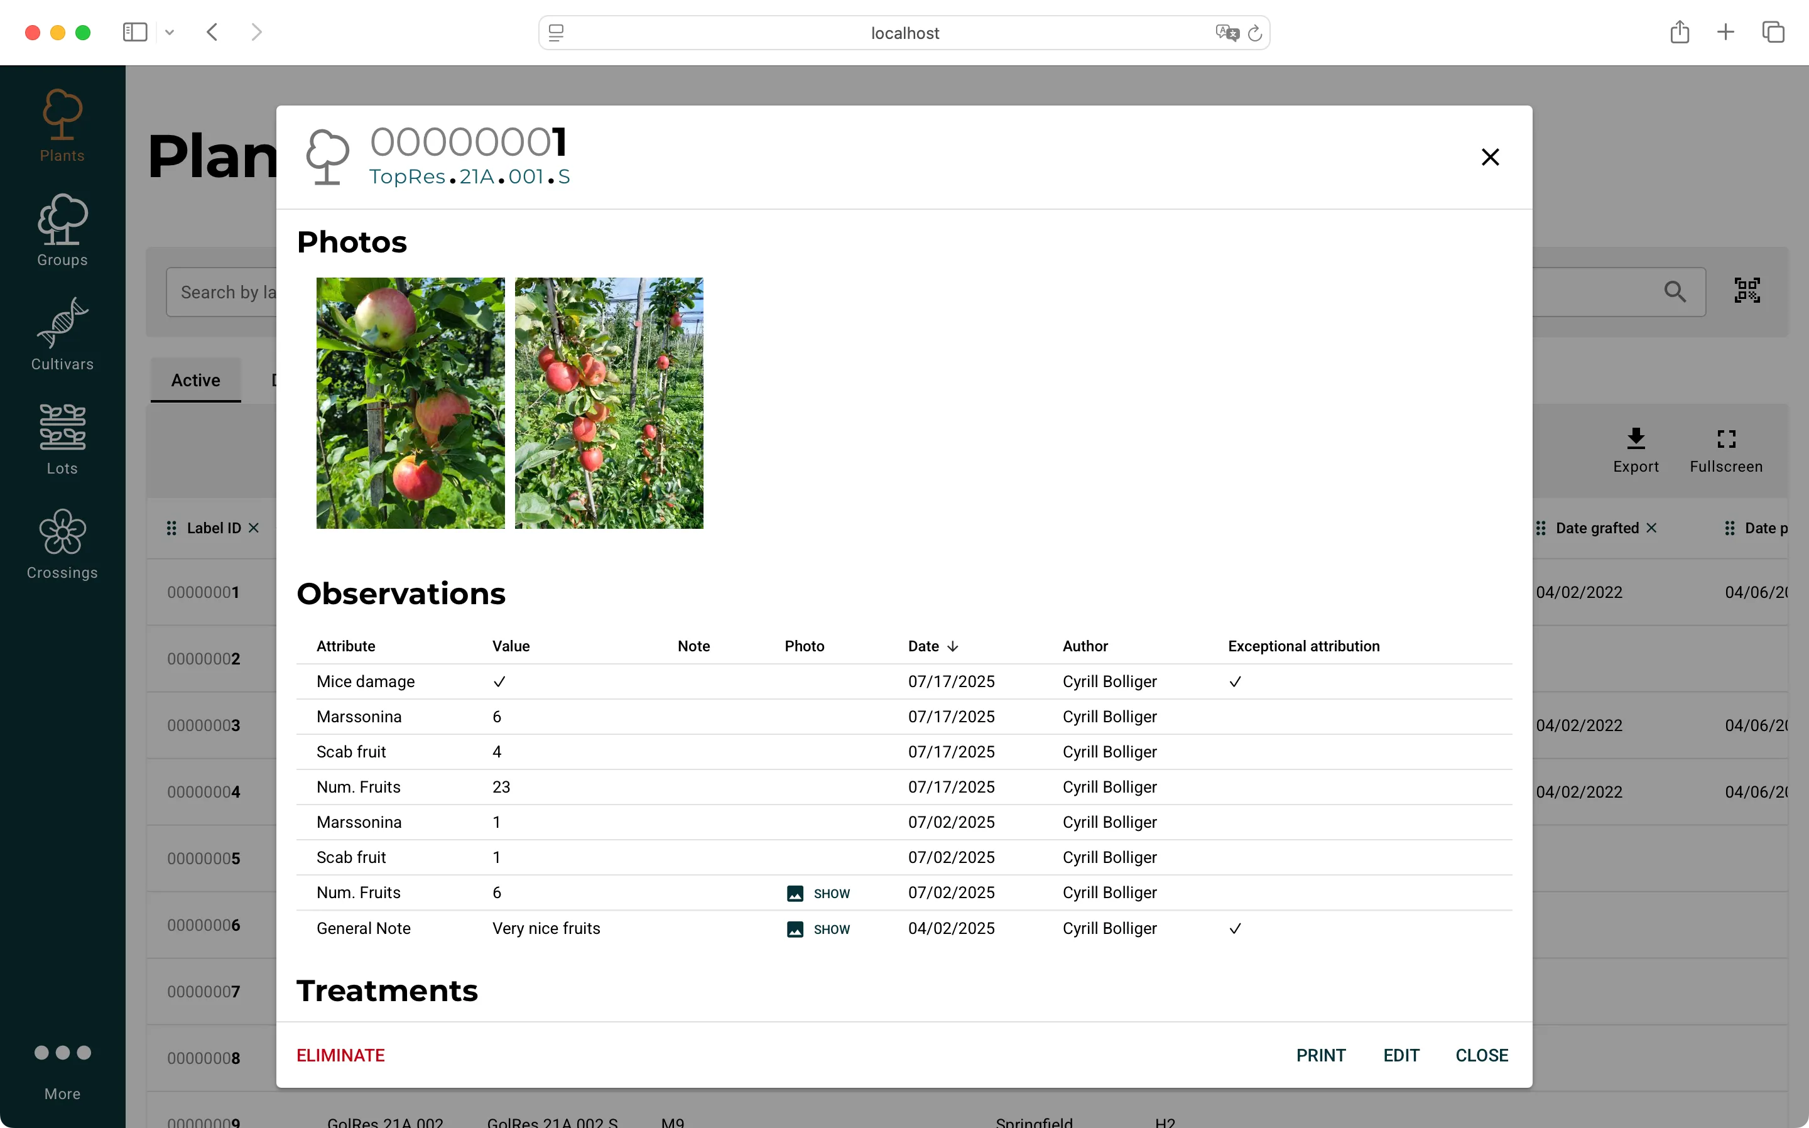
Task: Open the first apple photo thumbnail
Action: [410, 403]
